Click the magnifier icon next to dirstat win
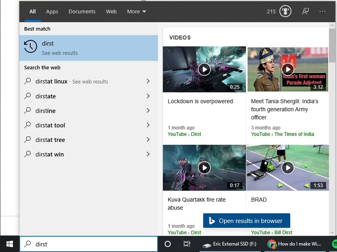 pyautogui.click(x=27, y=154)
